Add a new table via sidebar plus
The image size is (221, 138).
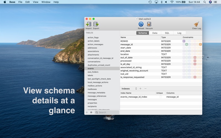coord(87,112)
